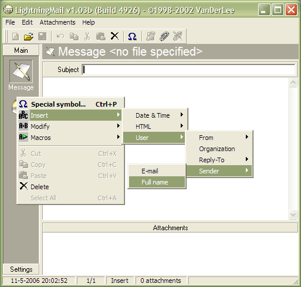Open the File menu

click(10, 22)
